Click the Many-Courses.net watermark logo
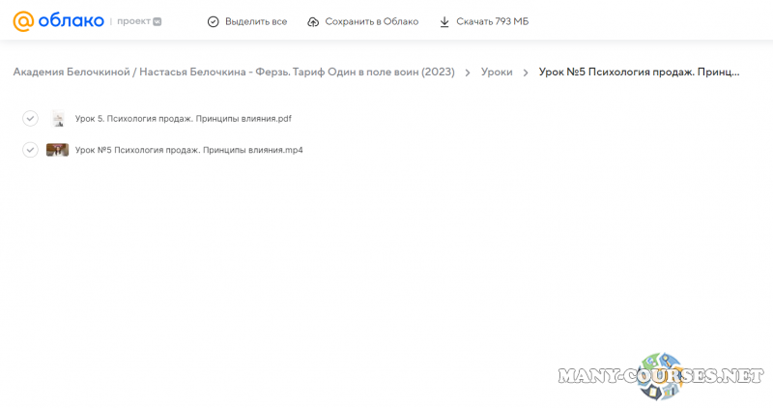This screenshot has width=773, height=408. point(661,375)
